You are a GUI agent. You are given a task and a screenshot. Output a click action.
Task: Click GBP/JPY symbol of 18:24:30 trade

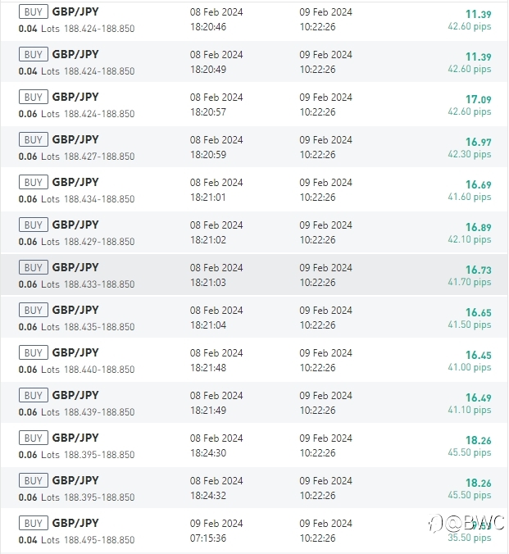(x=75, y=438)
